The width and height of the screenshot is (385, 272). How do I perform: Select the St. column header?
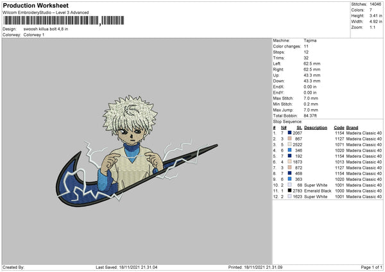click(299, 128)
